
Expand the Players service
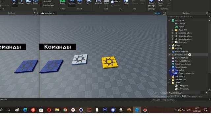tap(169, 45)
